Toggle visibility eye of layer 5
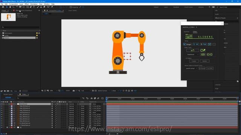This screenshot has height=135, width=241. click(2, 112)
